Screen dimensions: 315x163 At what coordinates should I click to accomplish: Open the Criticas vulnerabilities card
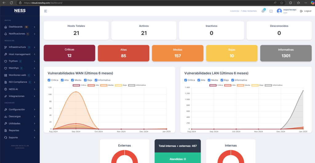(70, 53)
